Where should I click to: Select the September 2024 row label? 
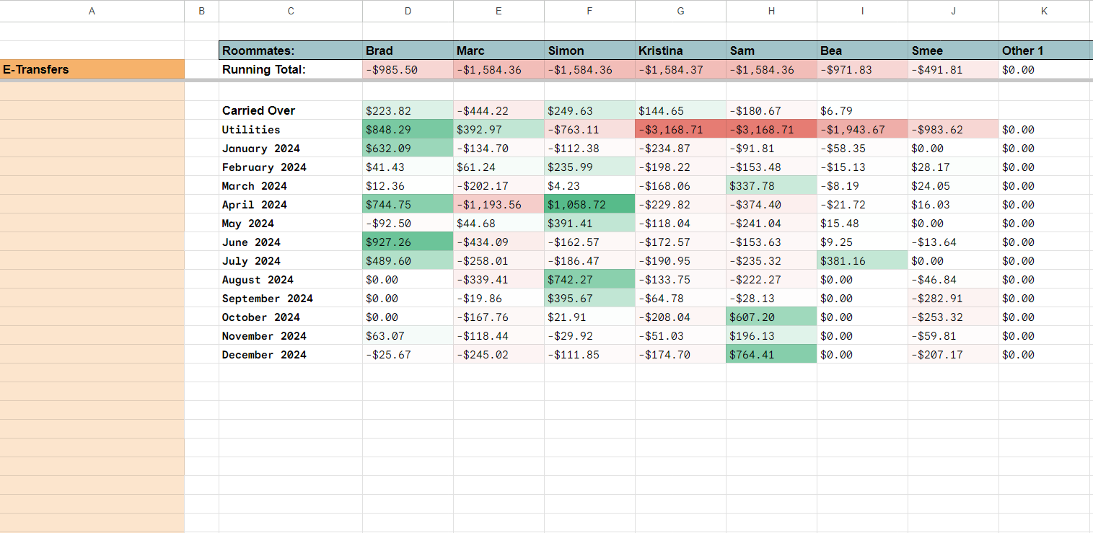290,299
